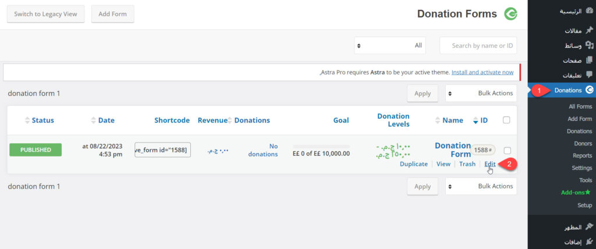Check the Donation Form row checkbox
Image resolution: width=596 pixels, height=249 pixels.
tap(506, 150)
